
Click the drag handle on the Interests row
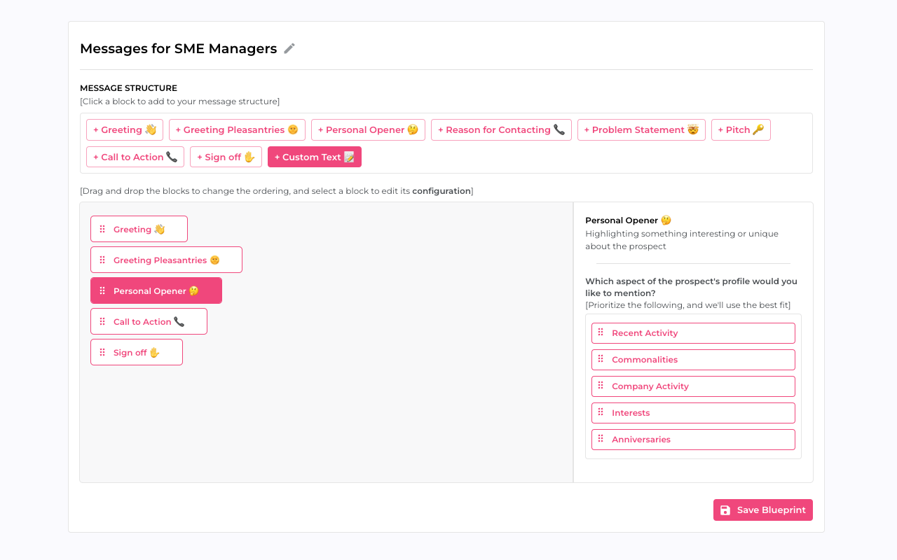coord(601,412)
